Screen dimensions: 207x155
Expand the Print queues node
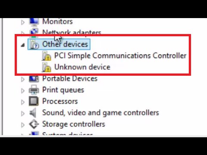pyautogui.click(x=23, y=91)
